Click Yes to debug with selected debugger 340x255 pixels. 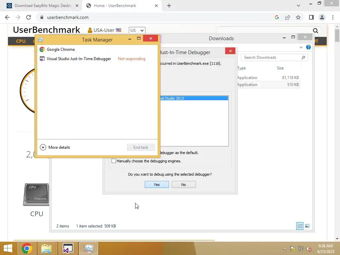pyautogui.click(x=157, y=185)
